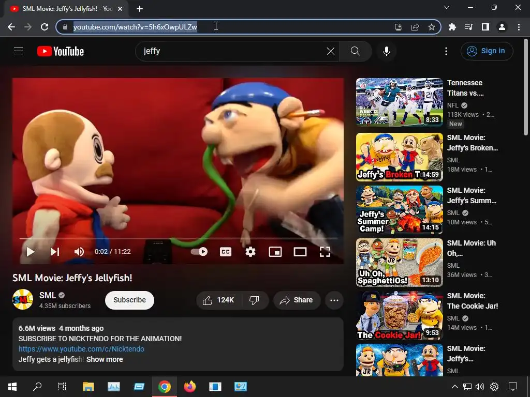Viewport: 530px width, 397px height.
Task: Expand description with Show more
Action: pyautogui.click(x=105, y=359)
